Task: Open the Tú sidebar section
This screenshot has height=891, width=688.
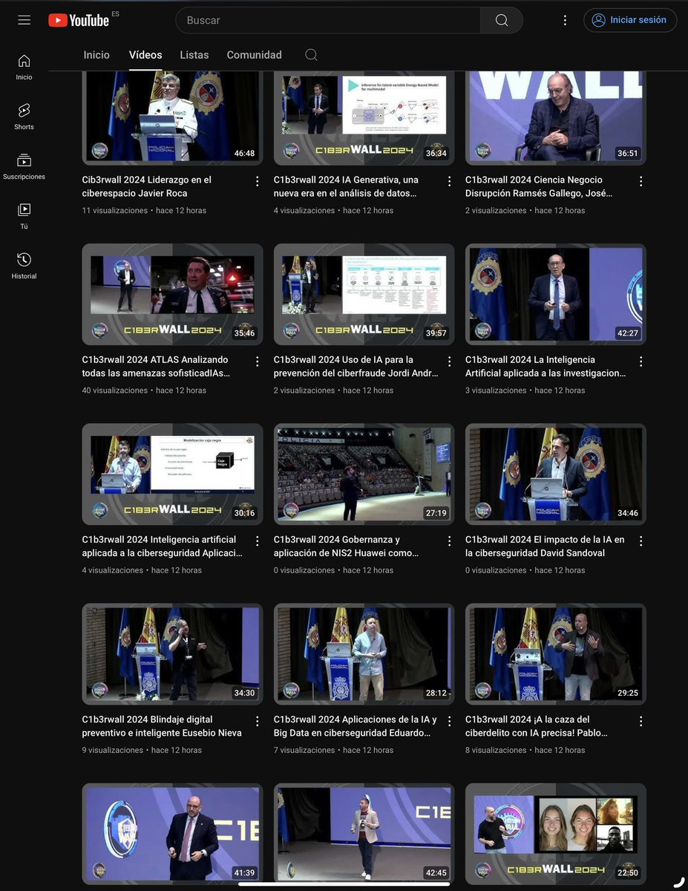Action: (24, 216)
